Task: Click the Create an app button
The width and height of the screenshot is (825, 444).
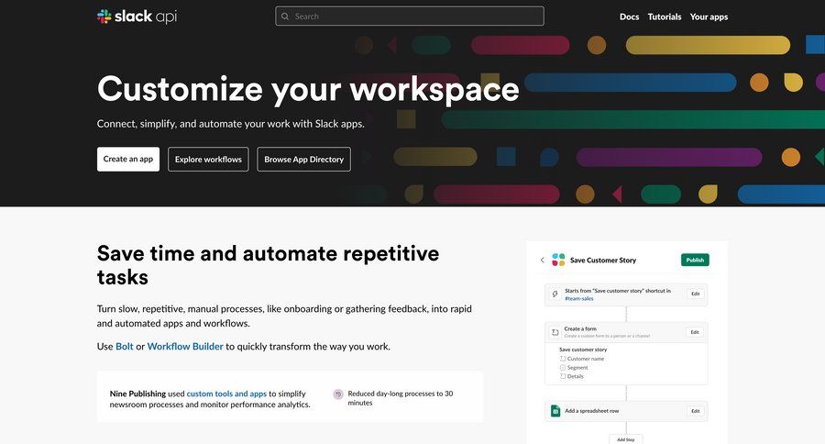Action: [127, 159]
